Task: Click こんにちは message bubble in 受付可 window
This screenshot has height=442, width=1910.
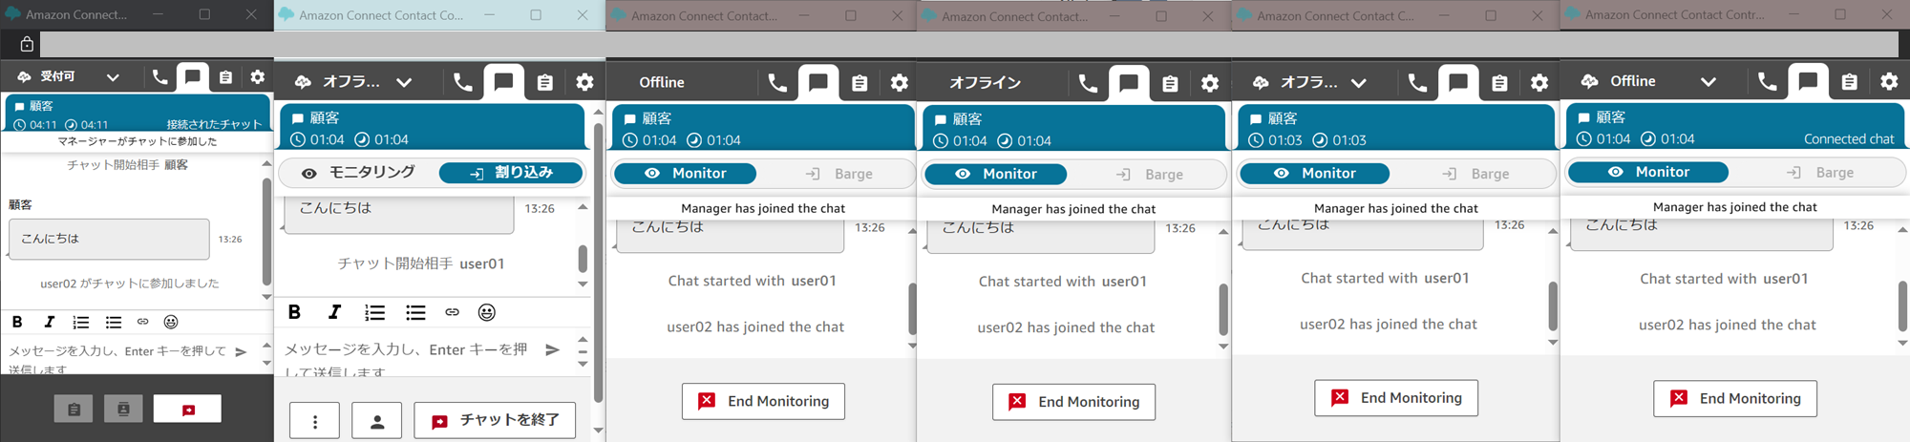Action: (x=109, y=240)
